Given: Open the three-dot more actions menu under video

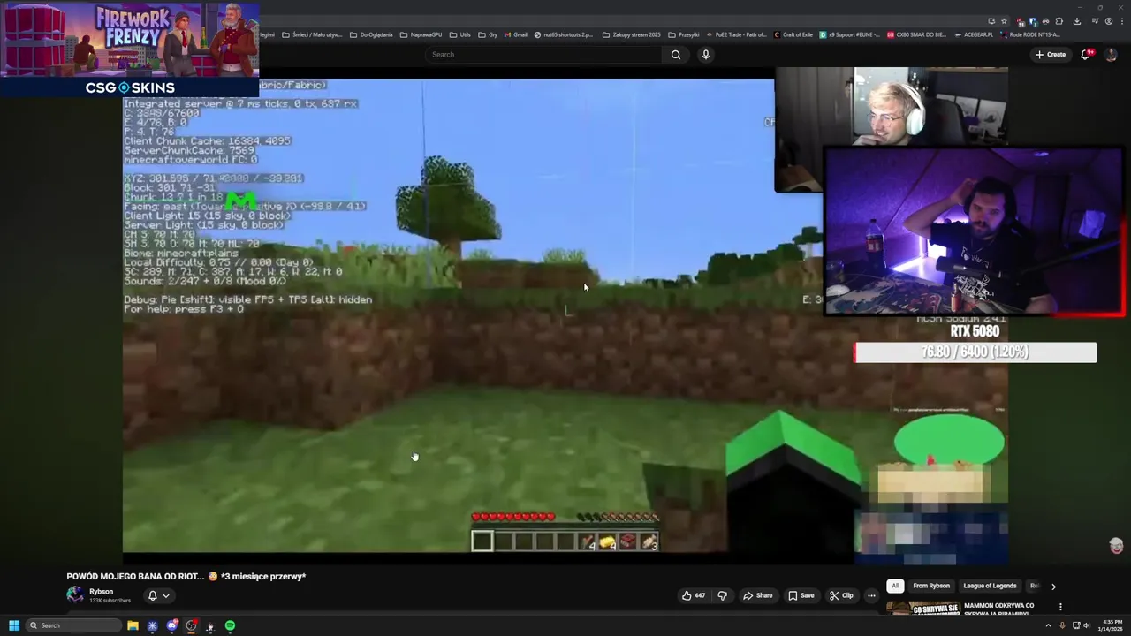Looking at the screenshot, I should [871, 595].
